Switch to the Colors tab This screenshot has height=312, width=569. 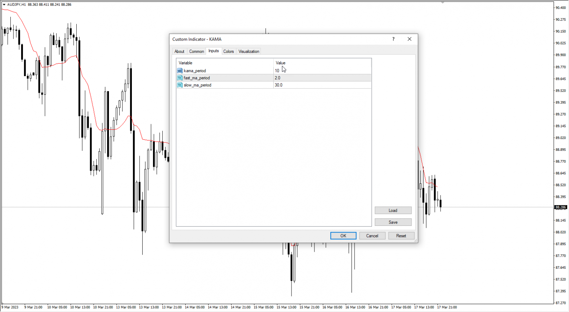229,51
